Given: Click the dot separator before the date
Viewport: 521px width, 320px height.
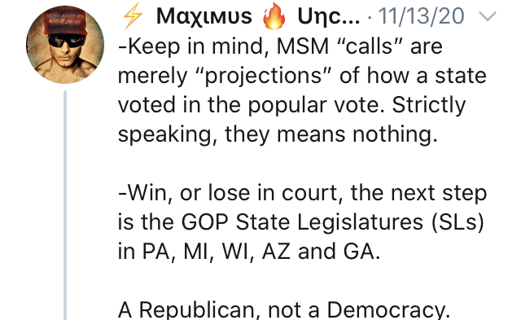Looking at the screenshot, I should click(x=370, y=17).
